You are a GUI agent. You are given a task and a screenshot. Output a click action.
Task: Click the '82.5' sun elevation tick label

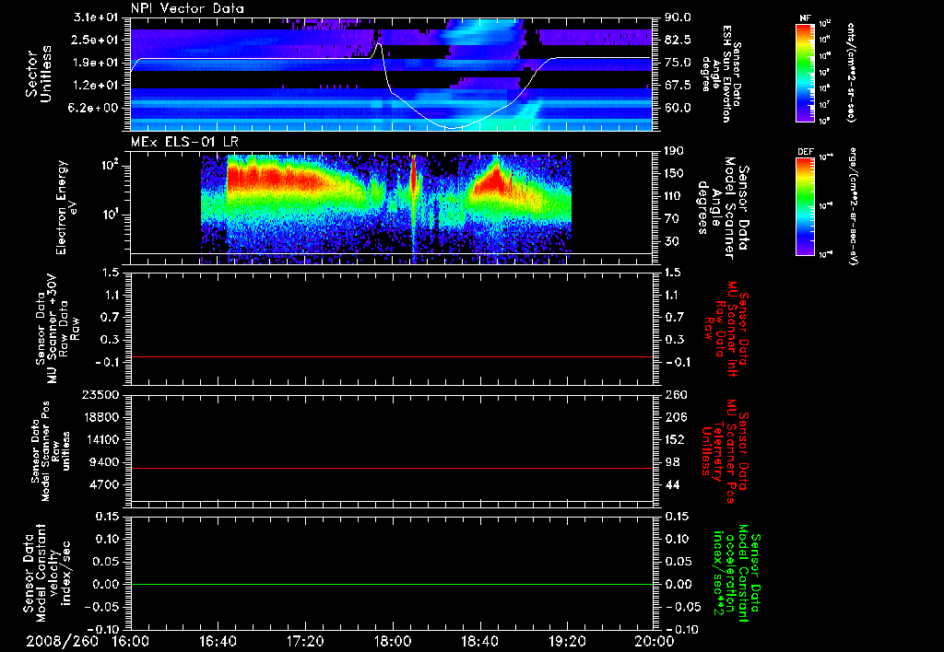[678, 41]
